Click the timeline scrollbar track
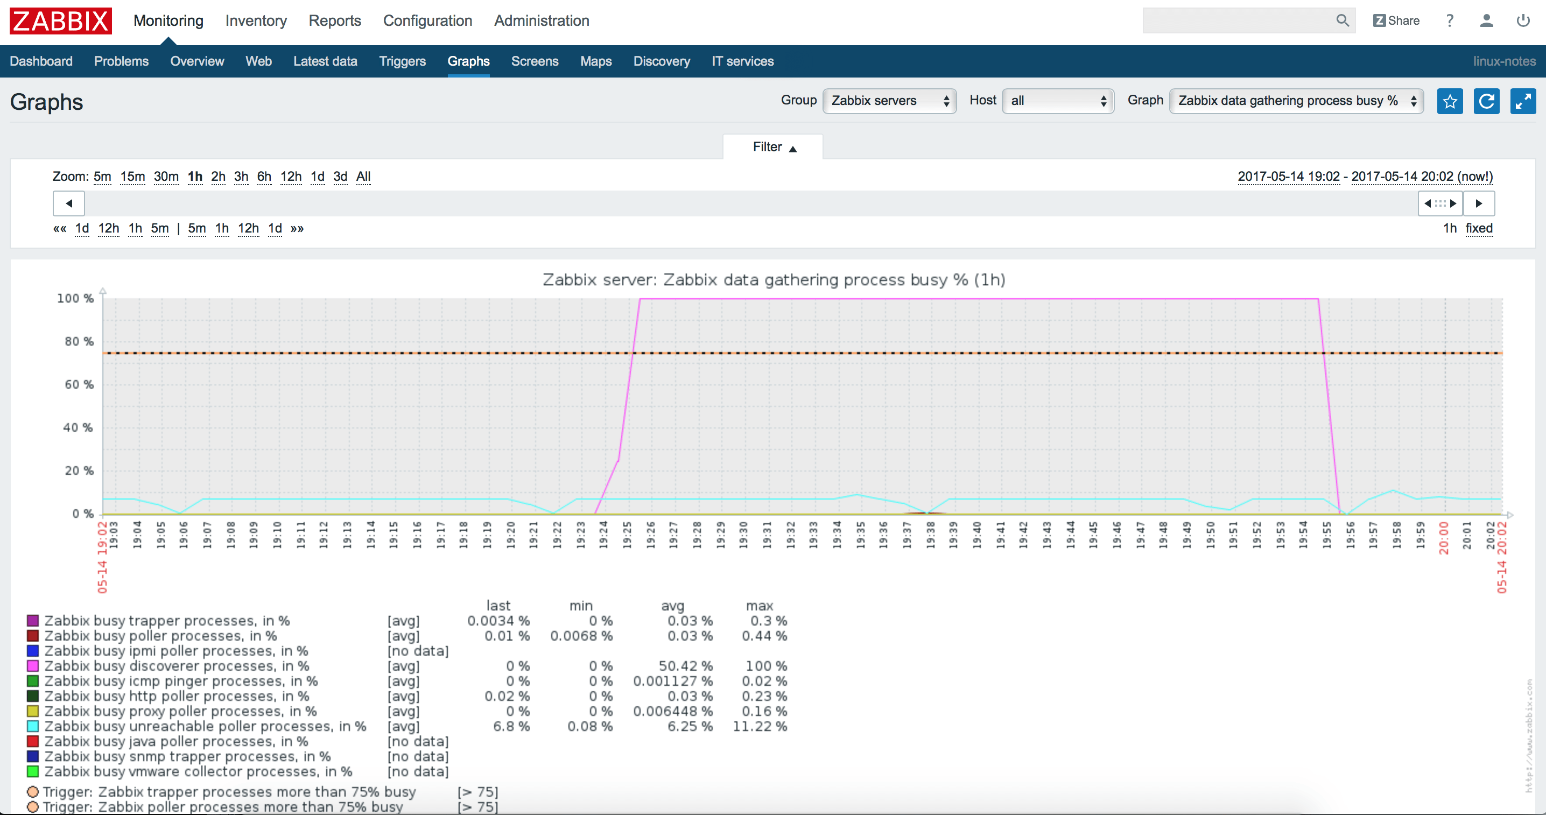This screenshot has width=1546, height=815. [x=750, y=203]
